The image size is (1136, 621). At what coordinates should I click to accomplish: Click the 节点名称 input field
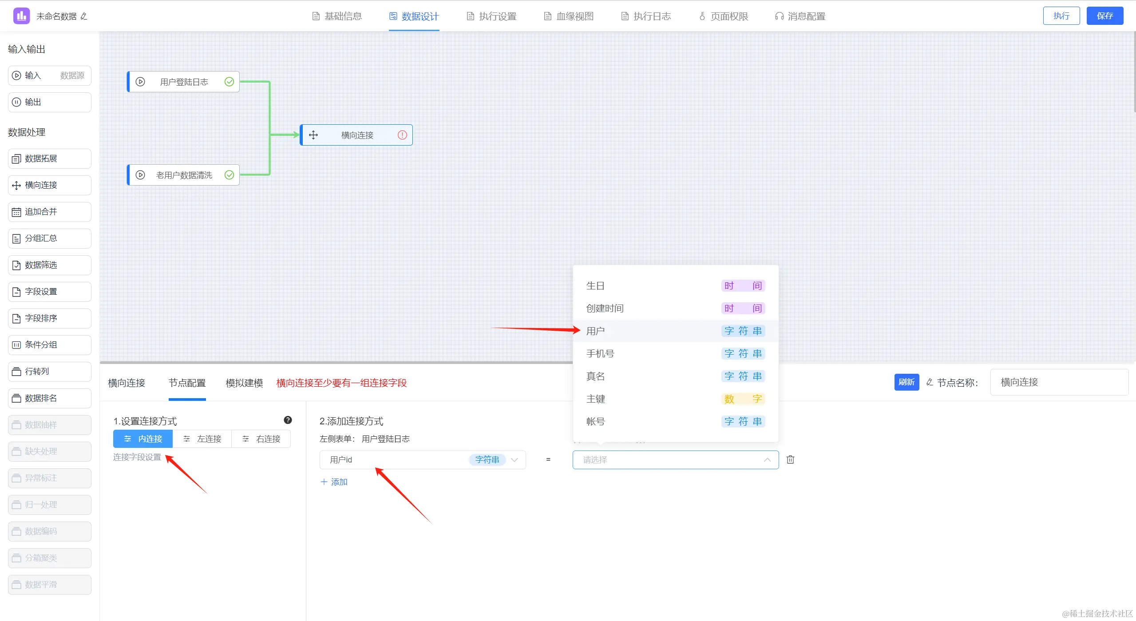pyautogui.click(x=1059, y=382)
